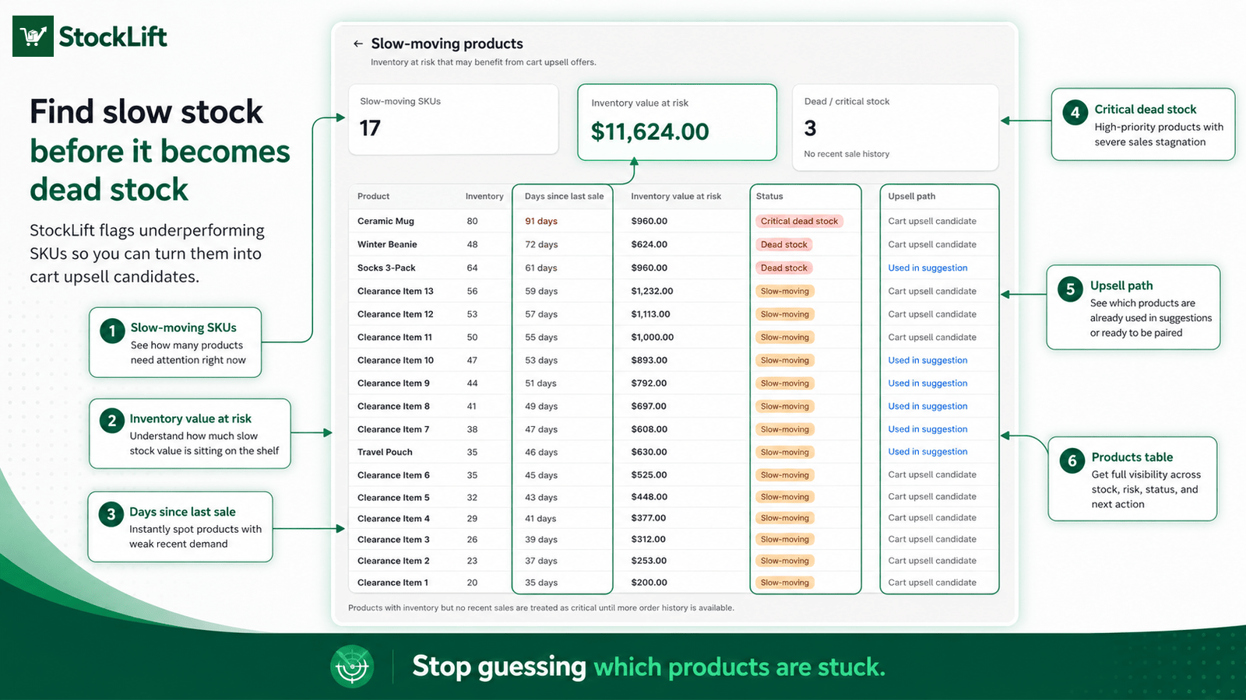The height and width of the screenshot is (700, 1246).
Task: Select the Winter Beanie product name
Action: click(387, 244)
